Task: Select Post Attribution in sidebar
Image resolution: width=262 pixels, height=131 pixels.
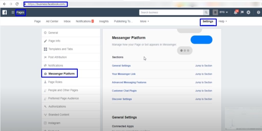Action: pos(71,57)
